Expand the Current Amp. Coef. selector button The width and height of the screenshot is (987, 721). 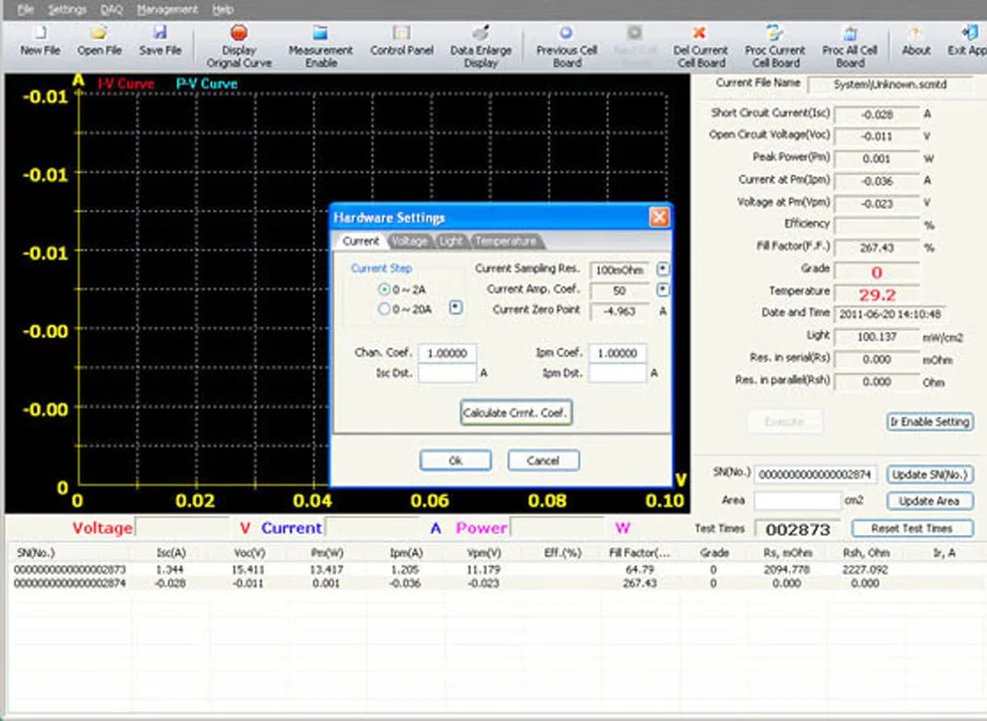(664, 290)
